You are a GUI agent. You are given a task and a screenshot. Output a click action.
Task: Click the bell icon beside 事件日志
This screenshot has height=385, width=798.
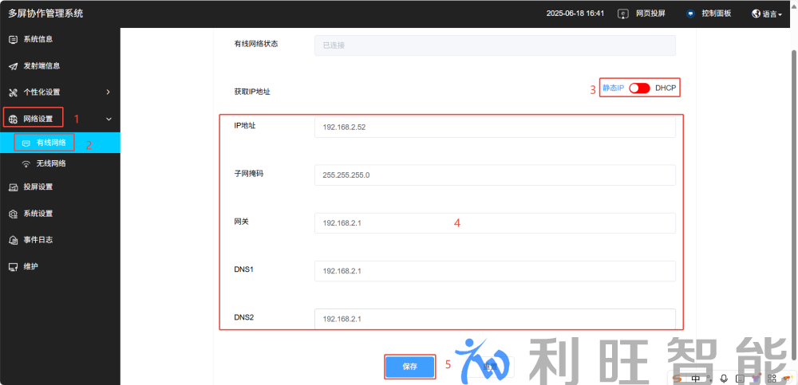[x=14, y=240]
